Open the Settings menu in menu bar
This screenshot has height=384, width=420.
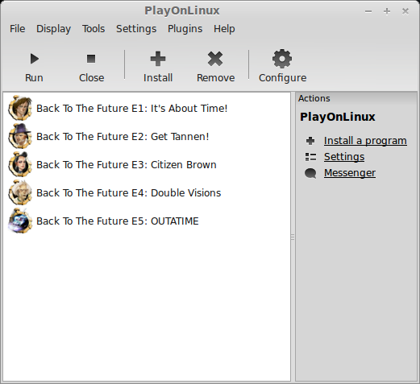(x=136, y=28)
